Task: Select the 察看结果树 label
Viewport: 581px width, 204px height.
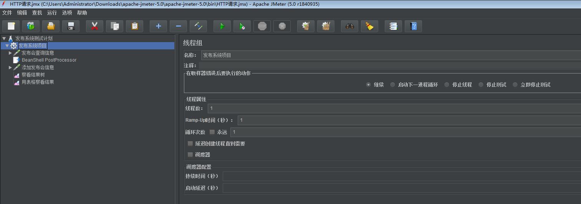Action: [33, 75]
